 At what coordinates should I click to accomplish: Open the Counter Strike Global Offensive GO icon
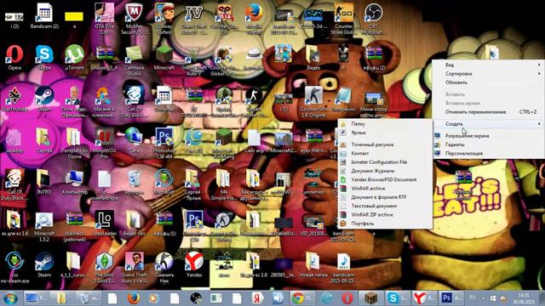tap(343, 19)
